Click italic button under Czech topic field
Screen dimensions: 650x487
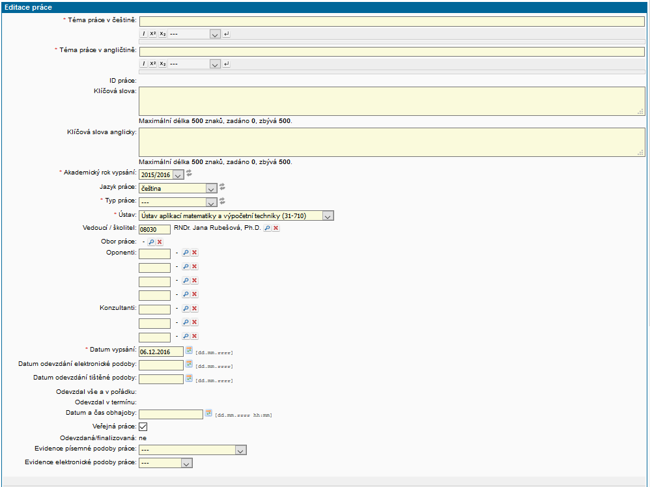144,34
